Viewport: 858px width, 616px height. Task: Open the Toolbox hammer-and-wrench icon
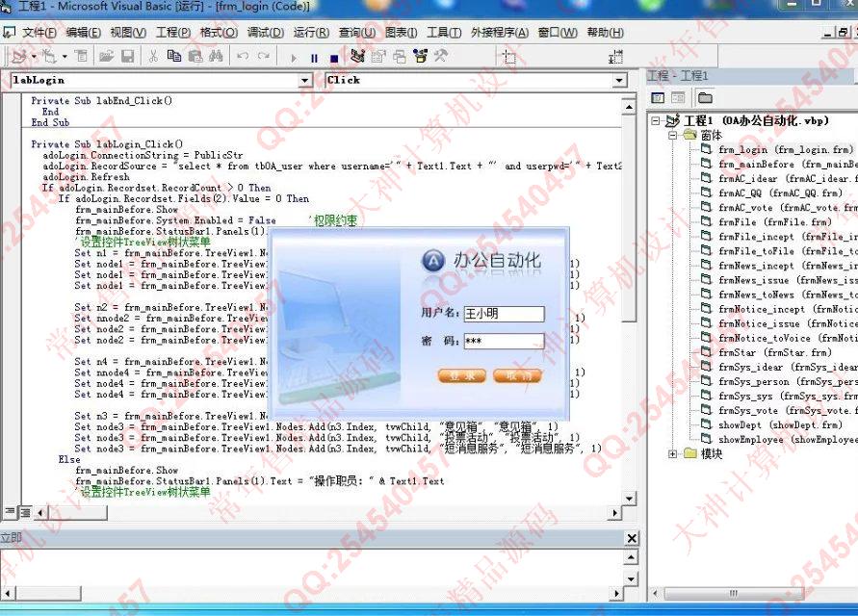pos(440,56)
